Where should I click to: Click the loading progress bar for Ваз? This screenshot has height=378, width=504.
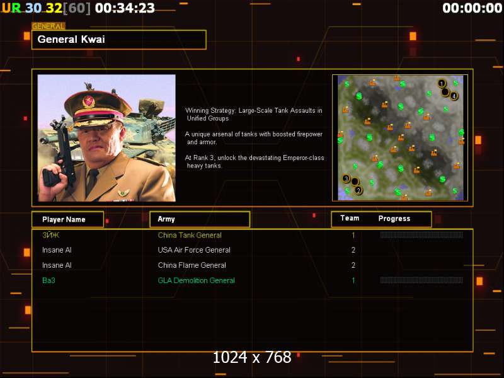coord(421,280)
